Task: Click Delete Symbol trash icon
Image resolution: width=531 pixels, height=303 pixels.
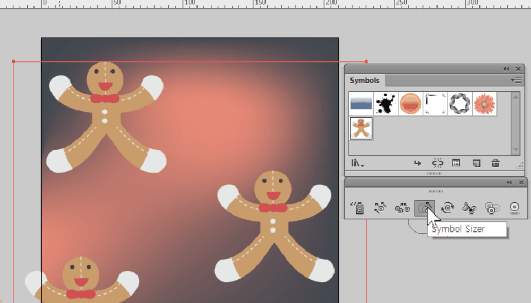Action: point(495,164)
